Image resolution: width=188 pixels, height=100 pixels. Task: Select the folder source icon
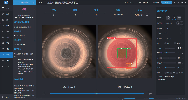pyautogui.click(x=179, y=18)
